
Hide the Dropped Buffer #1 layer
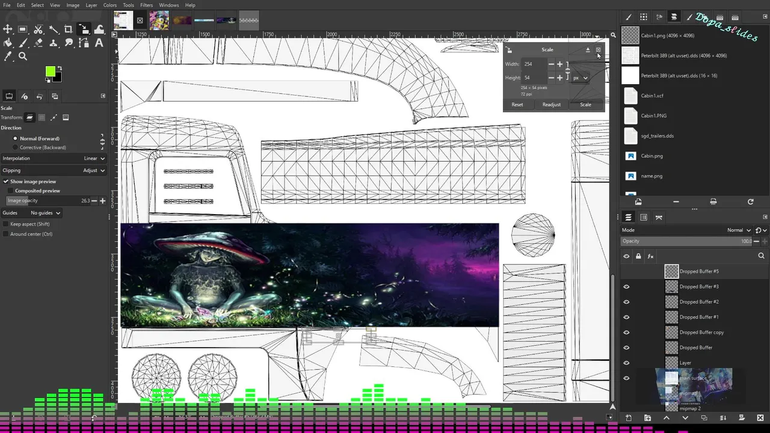coord(626,317)
